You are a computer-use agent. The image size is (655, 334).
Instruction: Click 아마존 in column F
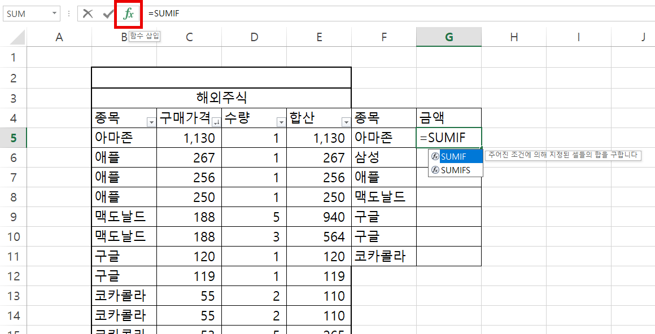tap(384, 137)
